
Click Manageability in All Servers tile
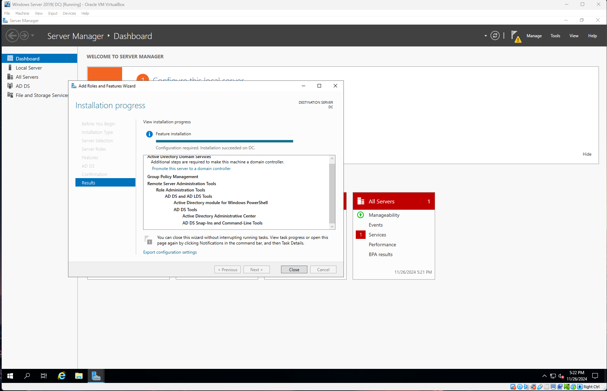tap(384, 215)
